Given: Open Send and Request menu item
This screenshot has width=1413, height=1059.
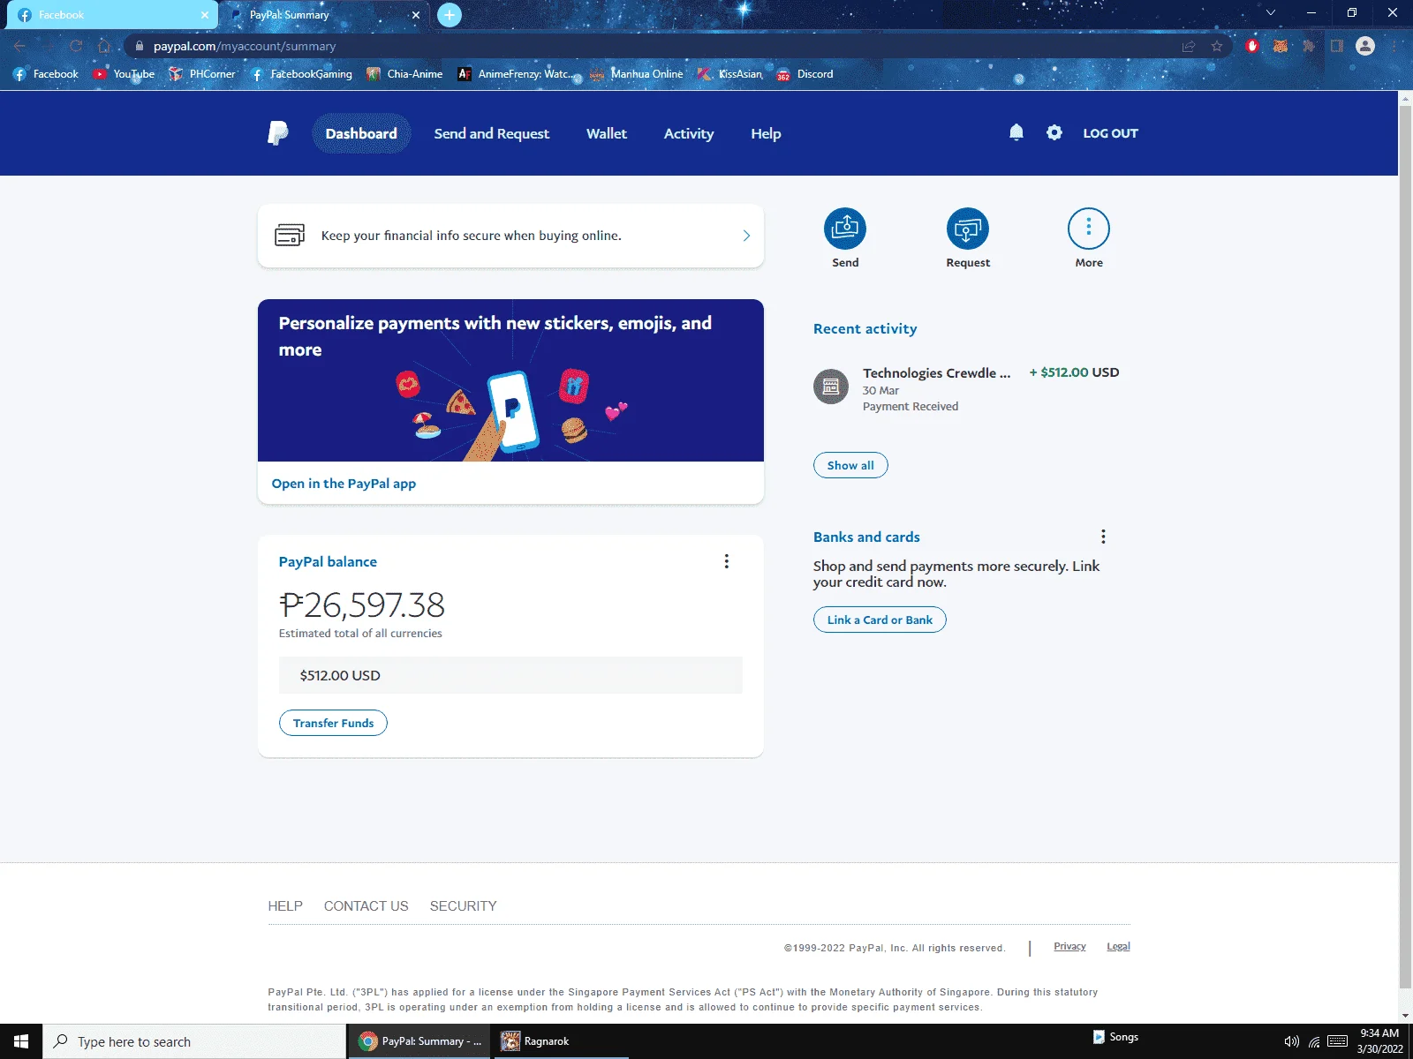Looking at the screenshot, I should click(x=492, y=133).
